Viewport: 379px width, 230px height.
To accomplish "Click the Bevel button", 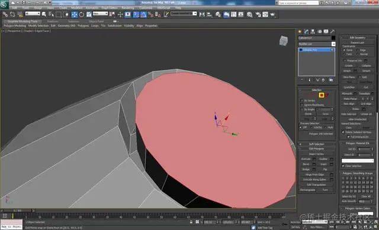I will click(306, 164).
